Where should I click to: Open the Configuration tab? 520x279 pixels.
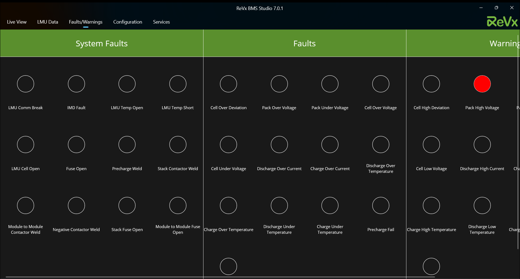tap(127, 22)
